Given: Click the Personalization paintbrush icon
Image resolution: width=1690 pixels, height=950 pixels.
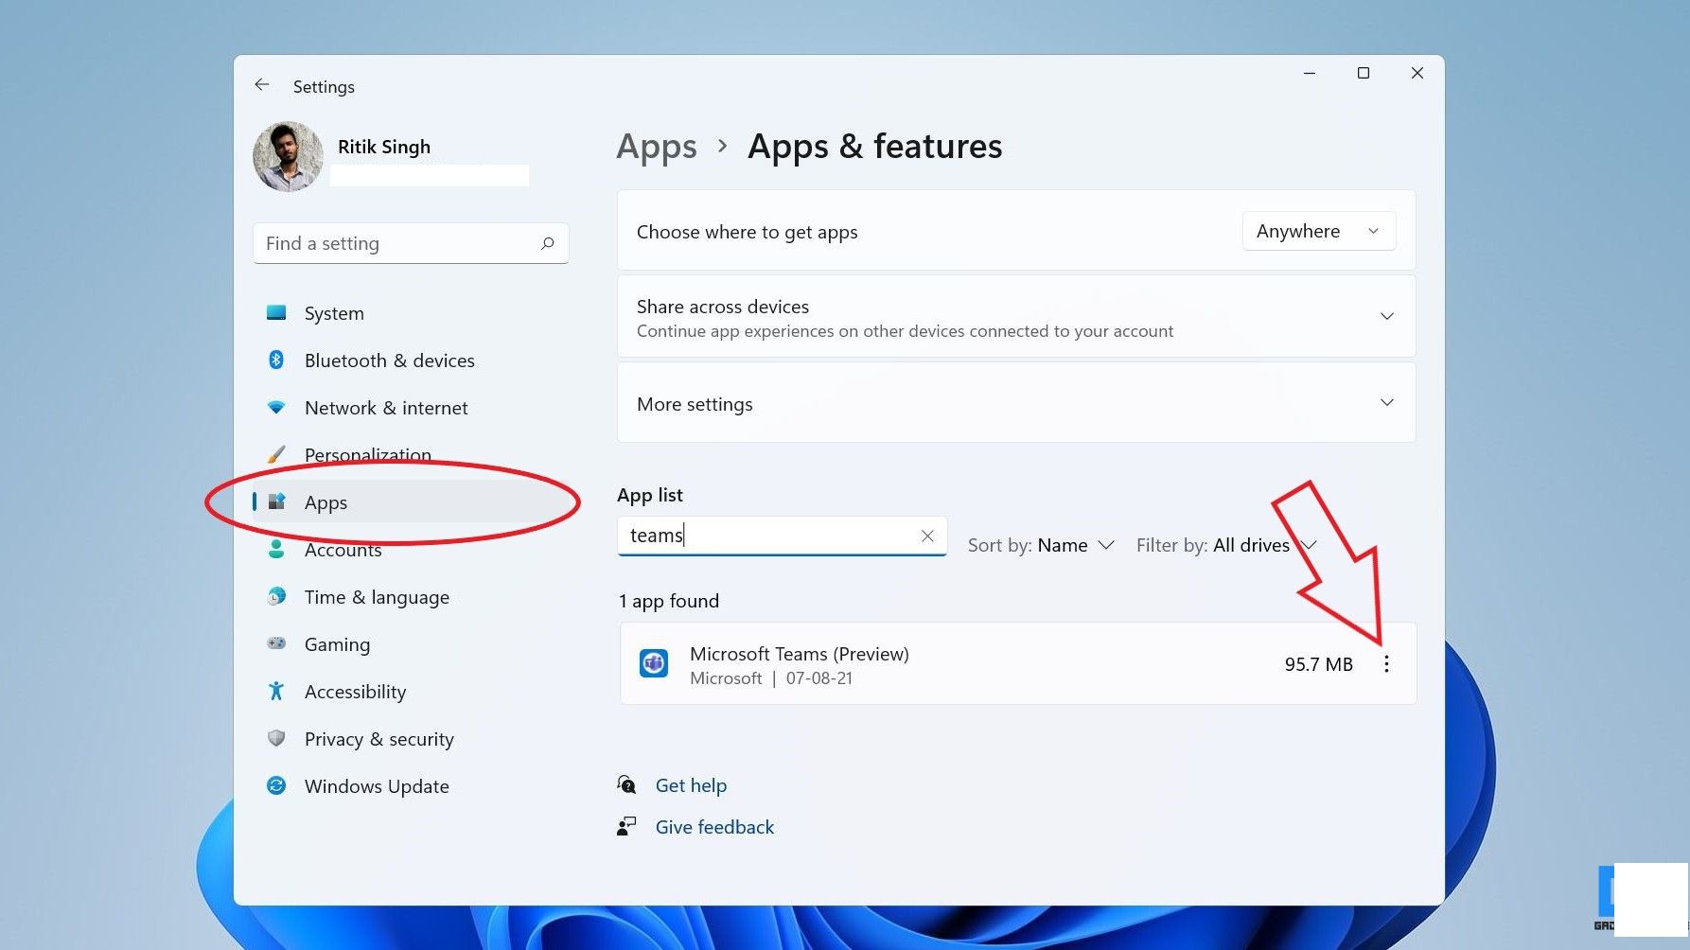Looking at the screenshot, I should [276, 454].
